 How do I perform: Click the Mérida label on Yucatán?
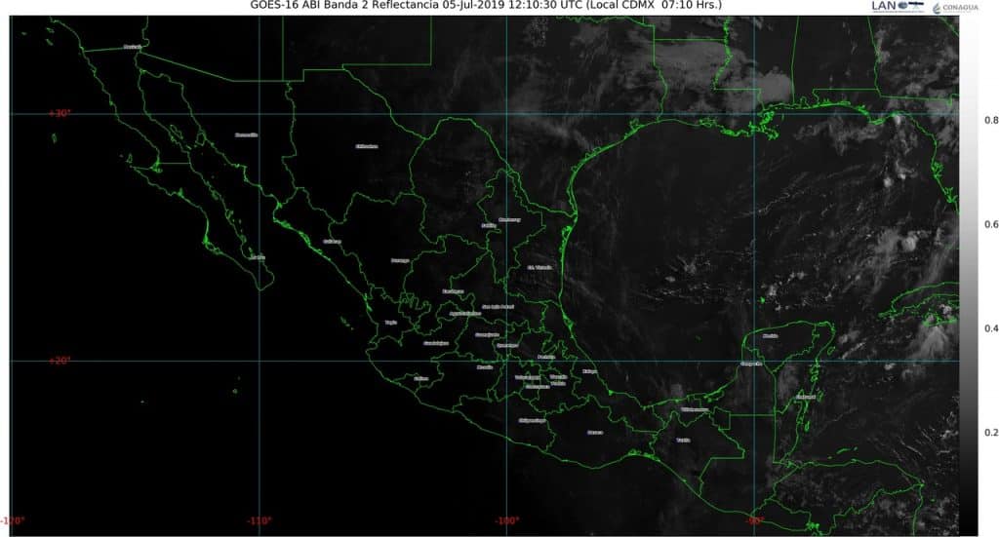[771, 335]
